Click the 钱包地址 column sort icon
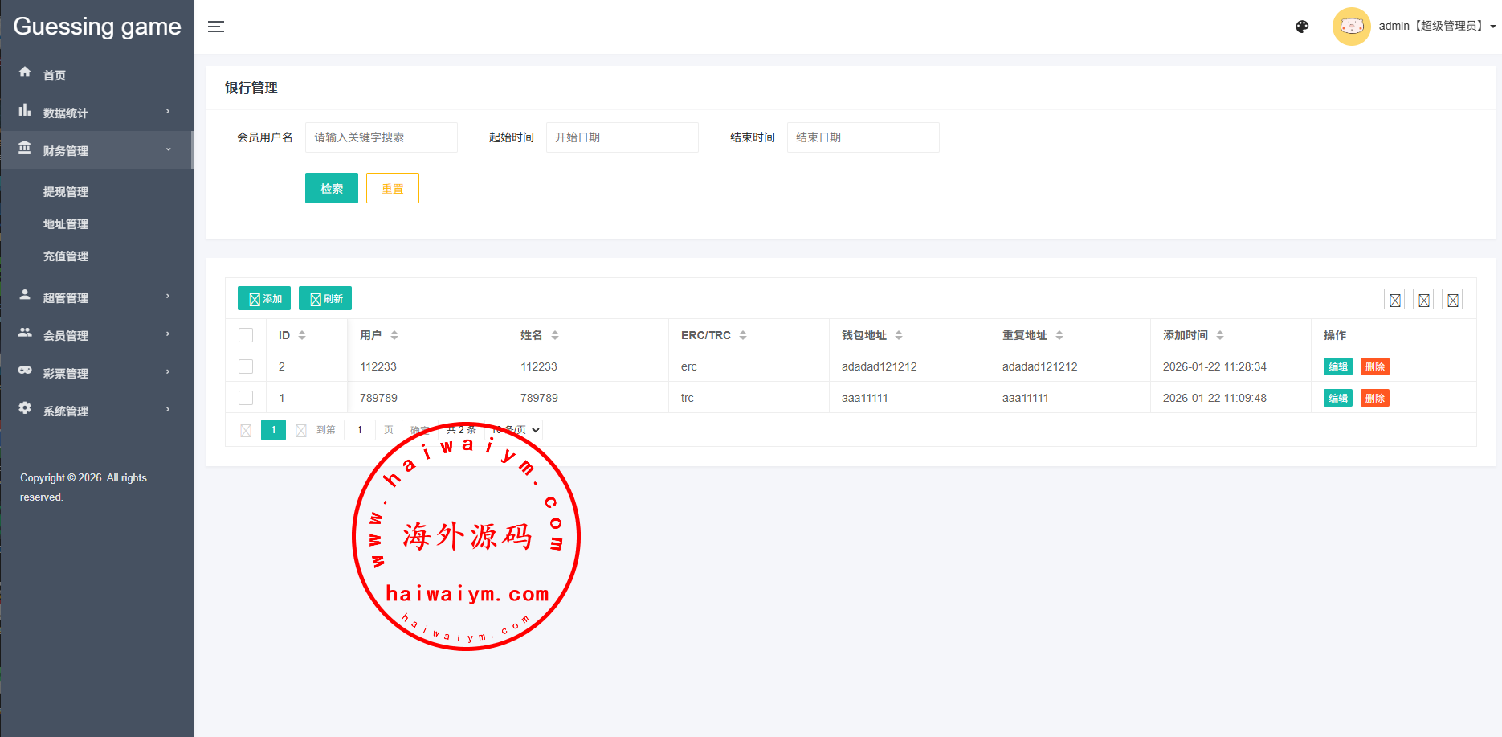The height and width of the screenshot is (737, 1502). point(899,335)
